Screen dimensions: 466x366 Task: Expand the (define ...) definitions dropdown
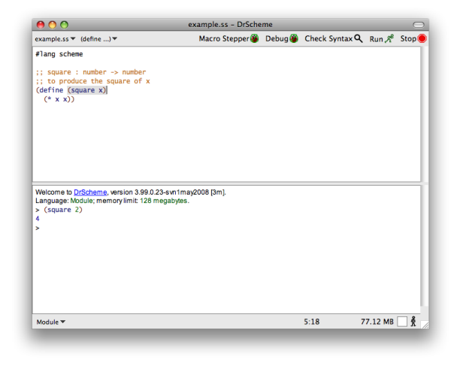point(98,38)
